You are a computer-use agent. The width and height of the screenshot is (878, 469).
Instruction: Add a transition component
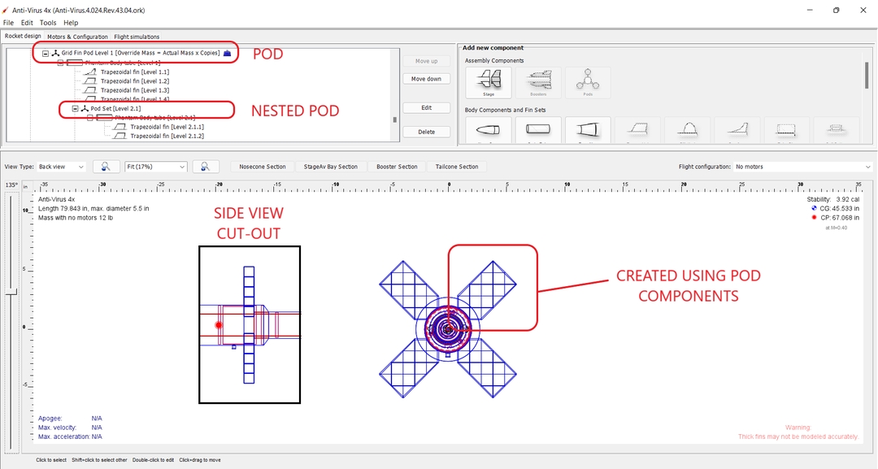tap(588, 130)
